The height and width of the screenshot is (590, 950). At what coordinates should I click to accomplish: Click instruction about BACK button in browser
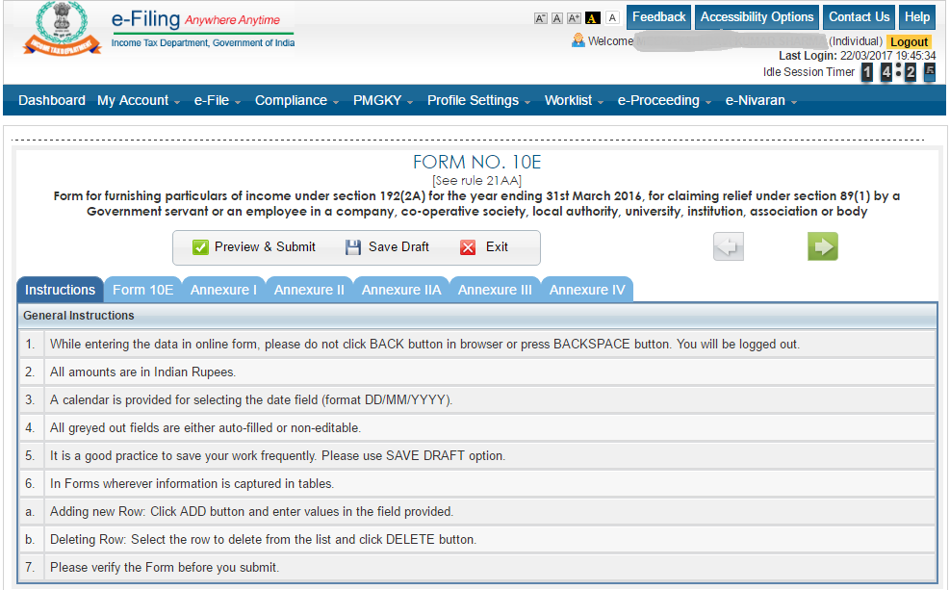point(424,344)
